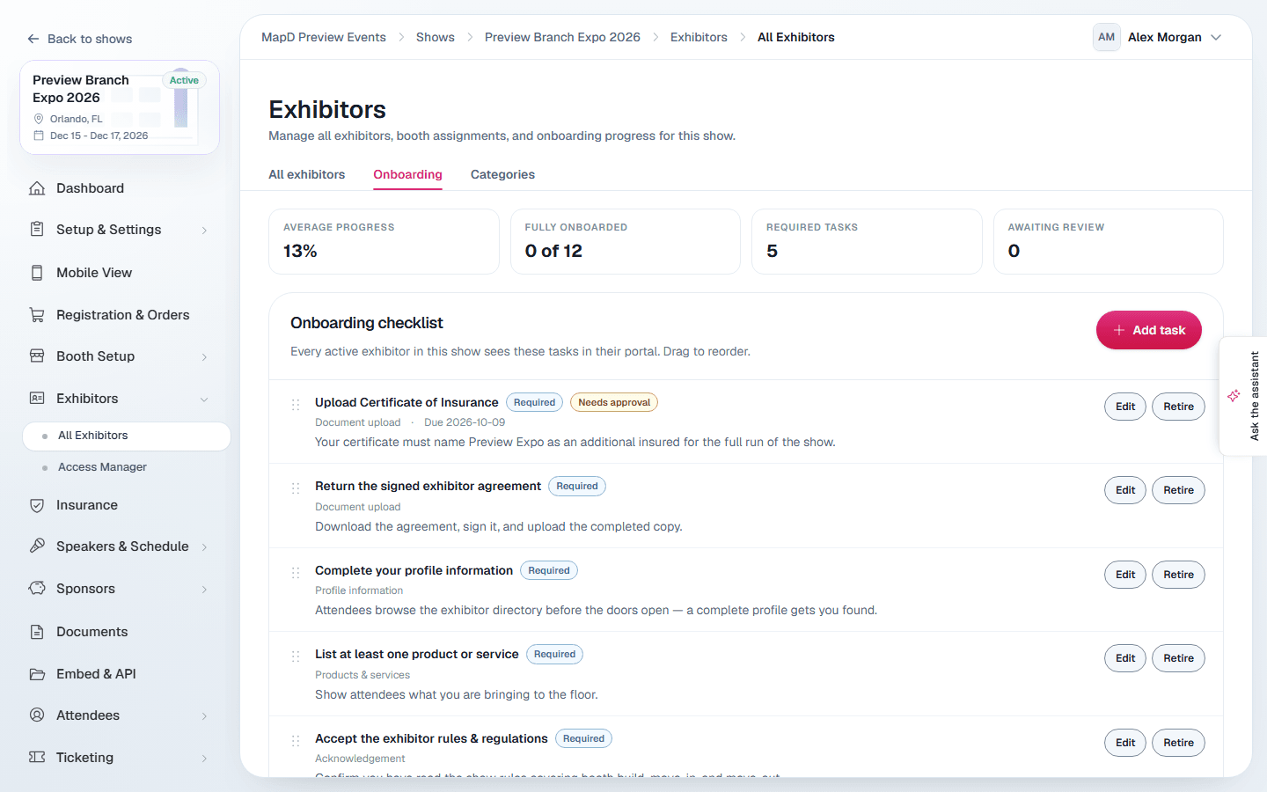Image resolution: width=1267 pixels, height=792 pixels.
Task: Edit the List at least one product task
Action: tap(1125, 658)
